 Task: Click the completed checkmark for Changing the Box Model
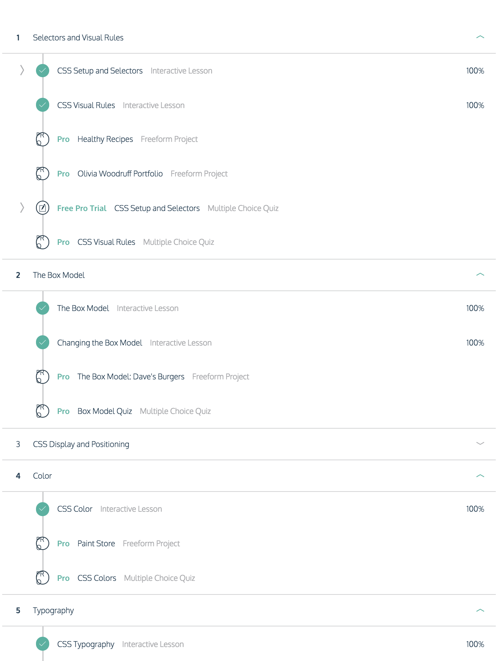(43, 343)
